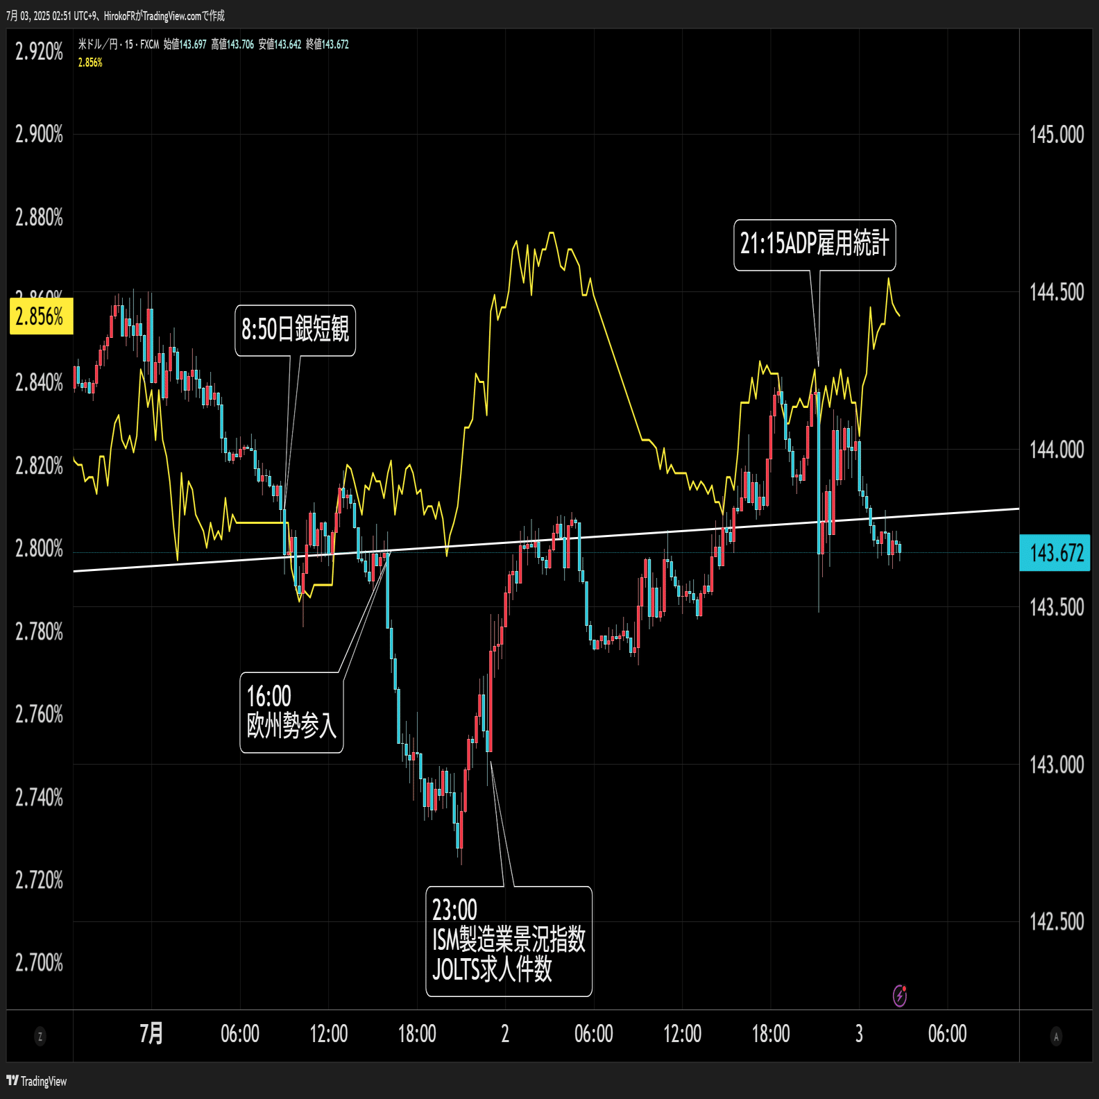This screenshot has width=1099, height=1099.
Task: Click the 143.500 price axis label
Action: (x=1057, y=607)
